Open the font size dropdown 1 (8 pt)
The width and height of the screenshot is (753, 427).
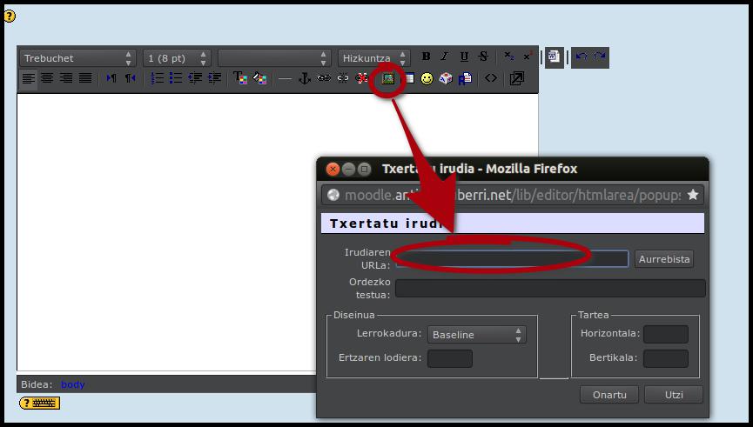177,58
